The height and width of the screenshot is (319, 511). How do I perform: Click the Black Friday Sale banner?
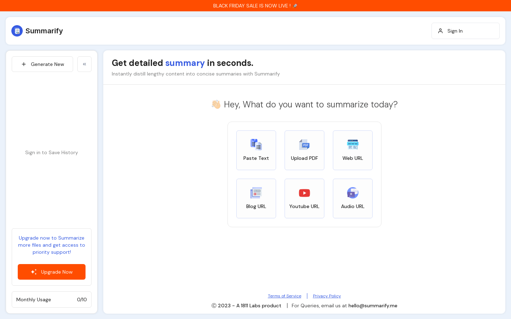coord(255,6)
